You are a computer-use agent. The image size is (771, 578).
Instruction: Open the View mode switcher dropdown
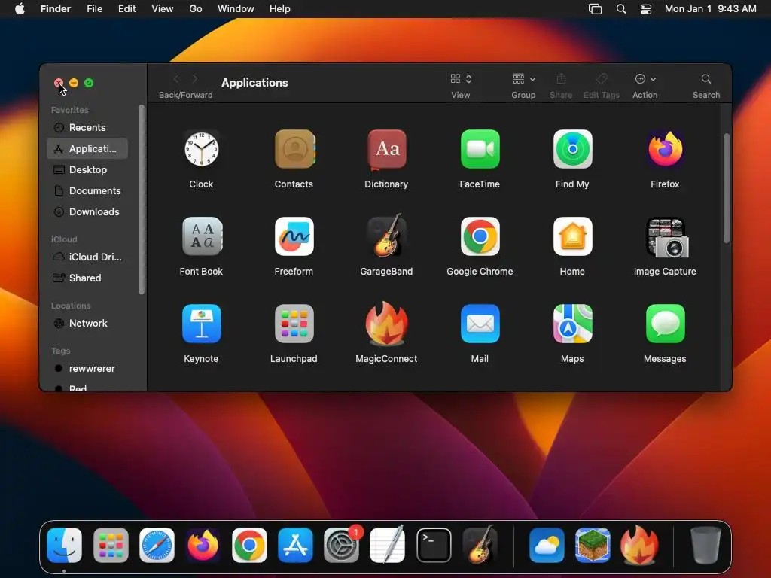461,78
